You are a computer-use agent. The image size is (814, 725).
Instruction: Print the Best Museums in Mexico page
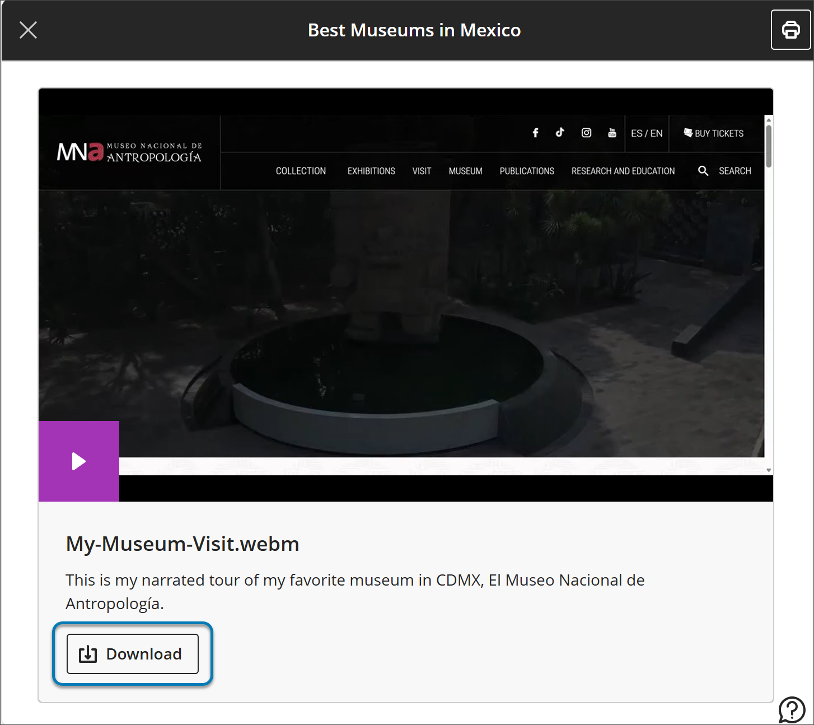790,30
